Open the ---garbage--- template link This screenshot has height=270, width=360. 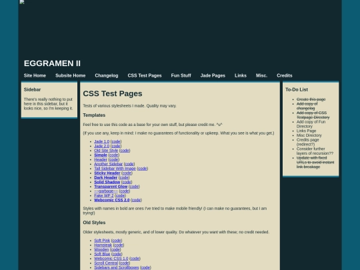[x=106, y=191]
